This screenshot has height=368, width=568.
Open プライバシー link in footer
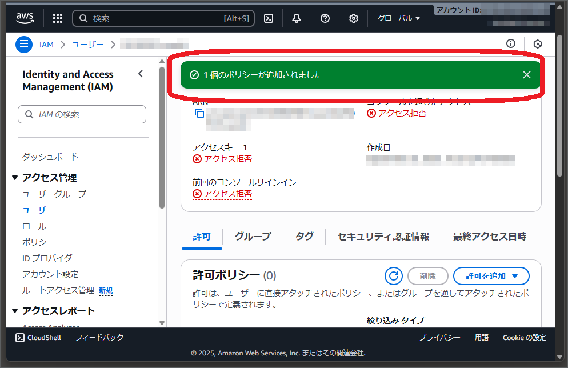[440, 338]
